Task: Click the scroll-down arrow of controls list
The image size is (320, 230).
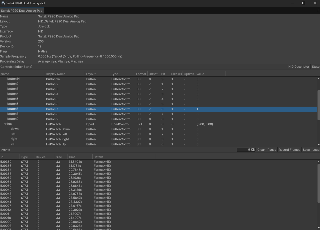Action: click(x=318, y=145)
